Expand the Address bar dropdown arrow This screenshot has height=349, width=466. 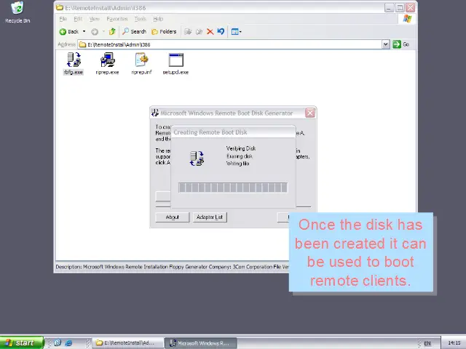point(385,44)
